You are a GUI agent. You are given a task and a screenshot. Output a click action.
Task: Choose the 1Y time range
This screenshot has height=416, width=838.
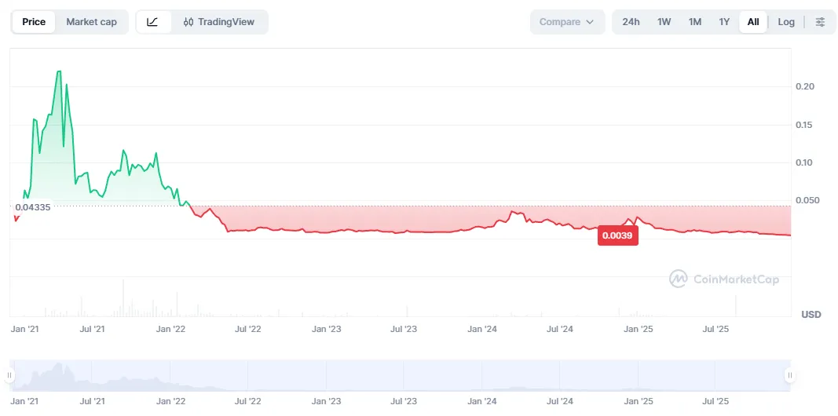pos(724,22)
